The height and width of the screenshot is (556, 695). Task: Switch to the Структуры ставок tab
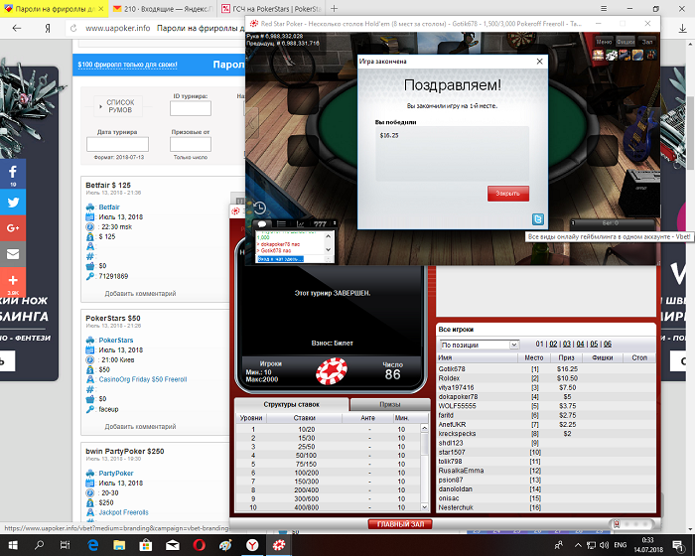pyautogui.click(x=291, y=404)
